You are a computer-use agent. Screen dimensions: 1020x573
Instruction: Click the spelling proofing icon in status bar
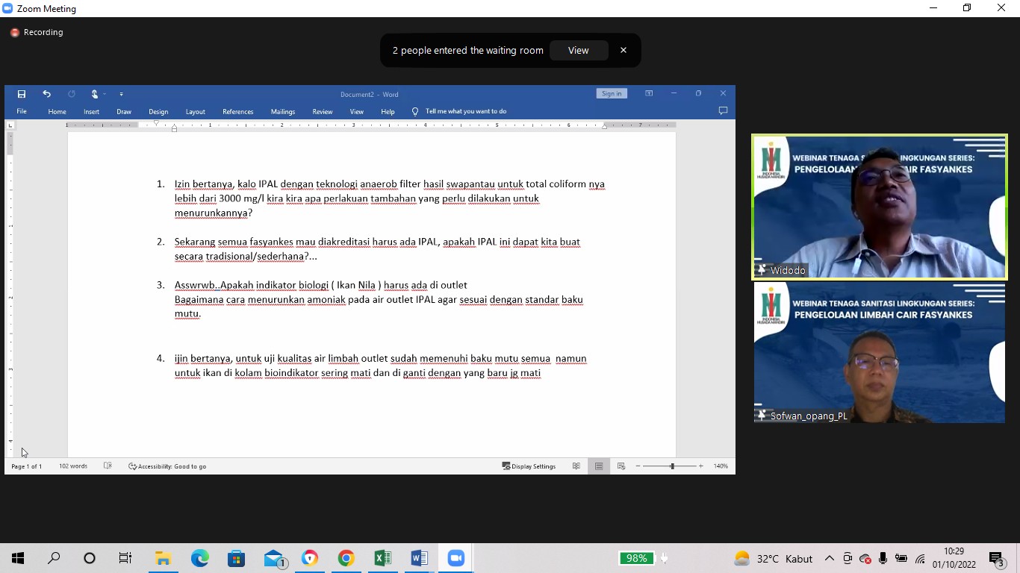108,466
